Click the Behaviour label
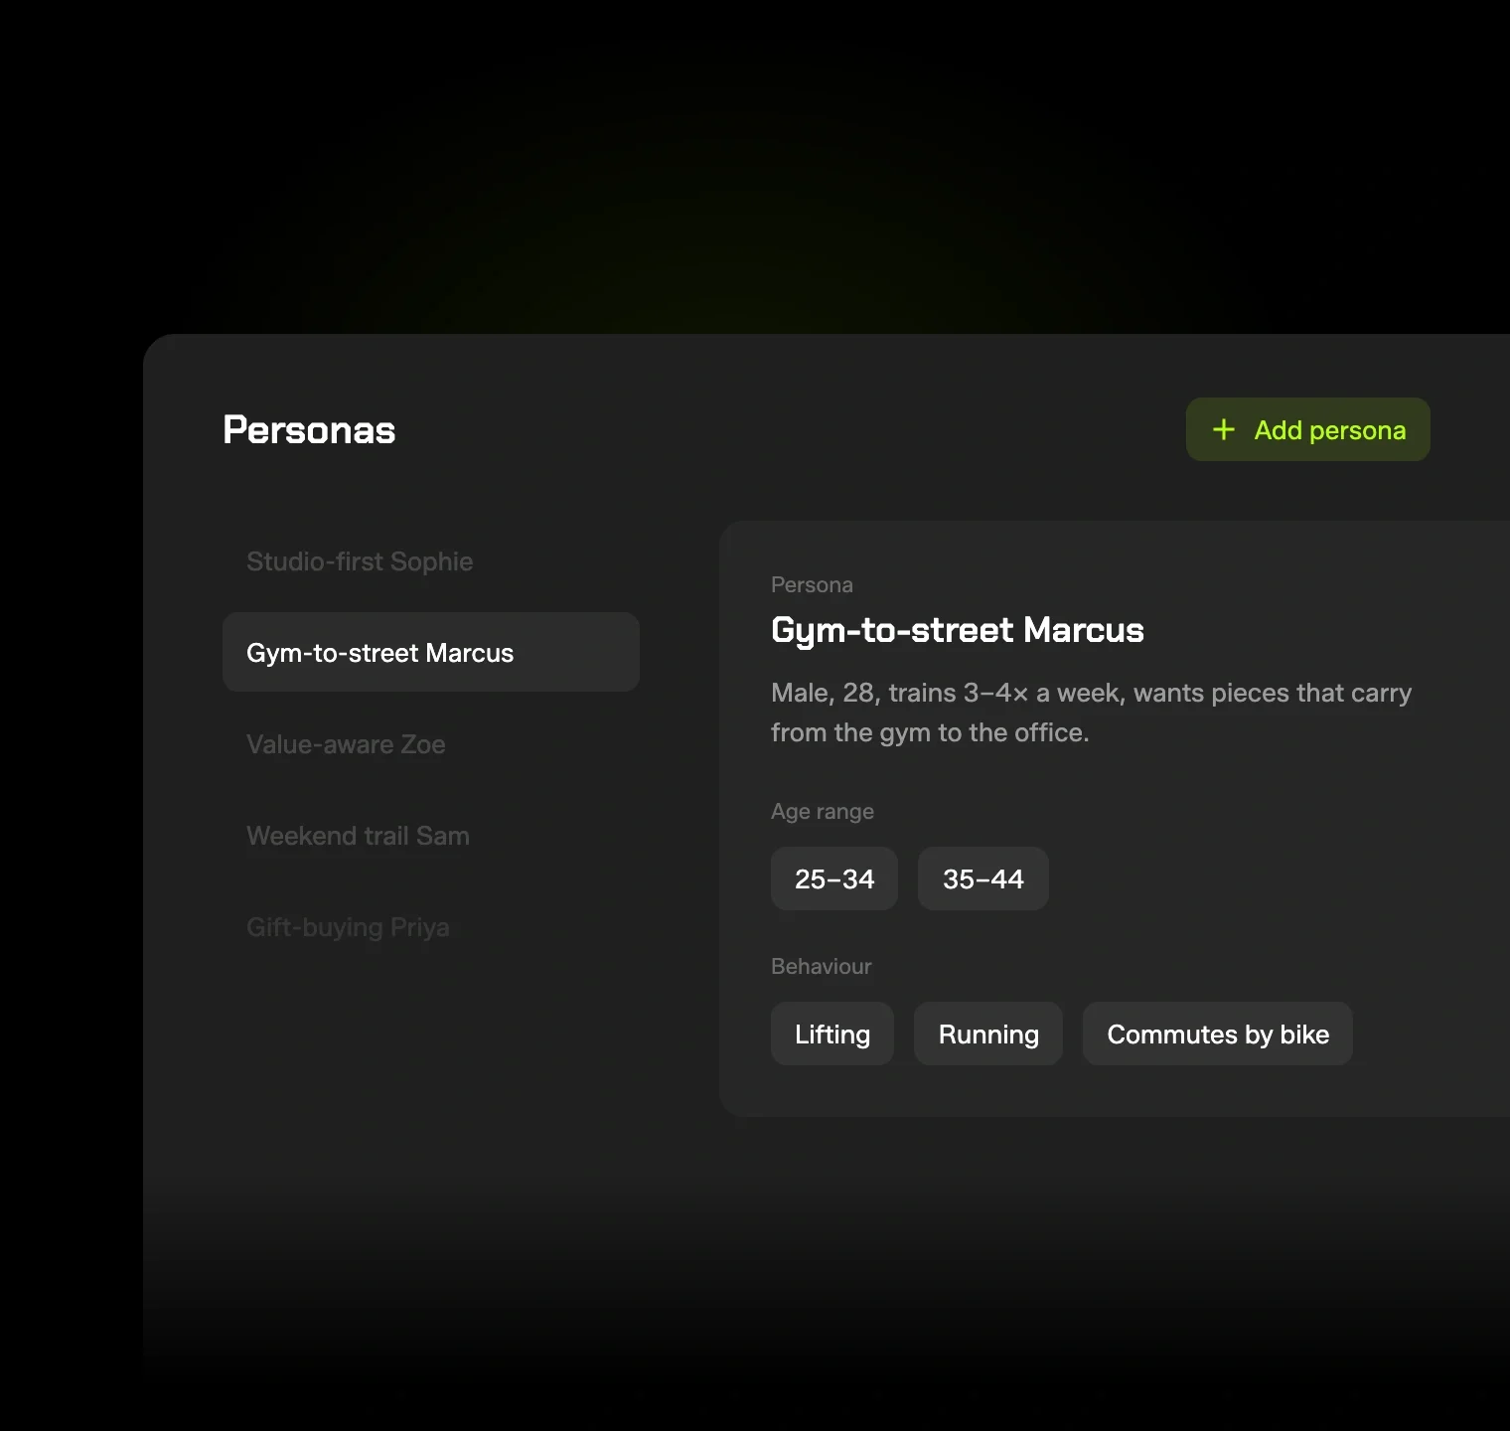This screenshot has width=1510, height=1431. (x=822, y=966)
